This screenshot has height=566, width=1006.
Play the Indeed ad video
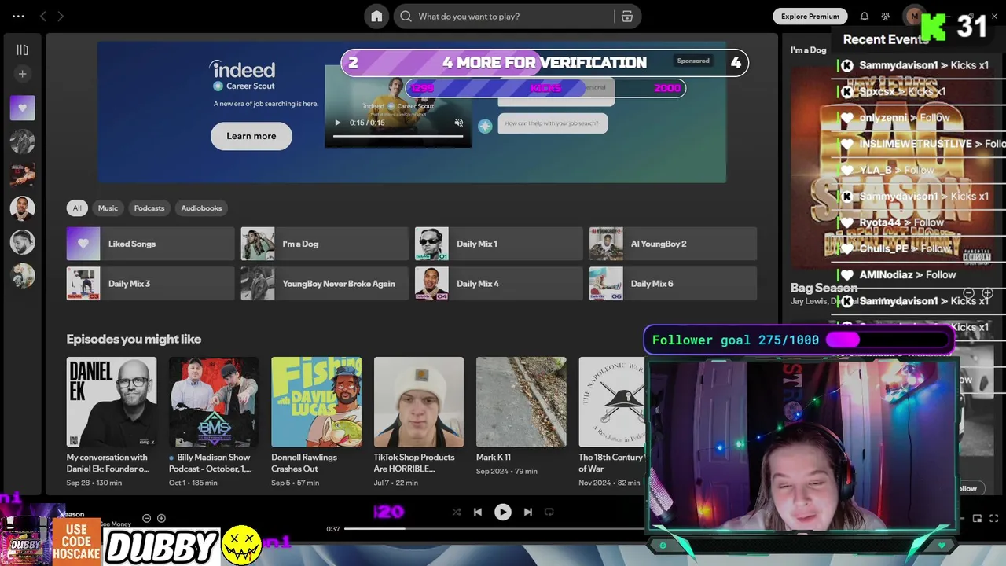pyautogui.click(x=337, y=123)
